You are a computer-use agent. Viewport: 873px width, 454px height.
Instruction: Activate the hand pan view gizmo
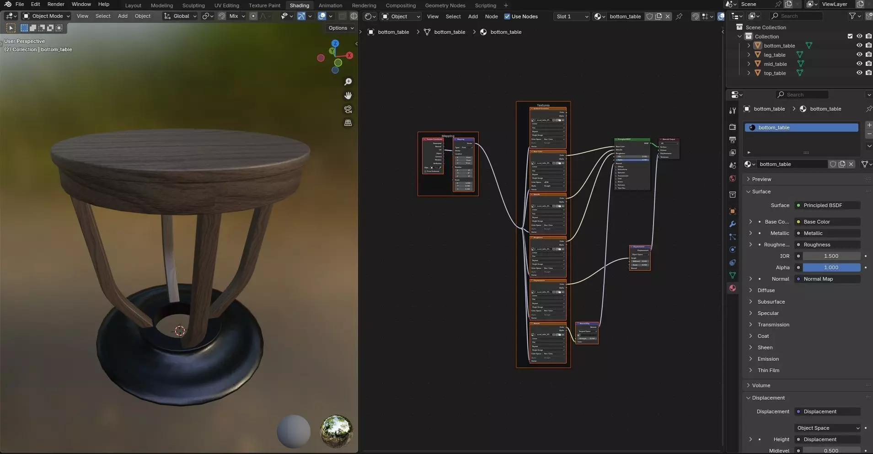(x=348, y=96)
